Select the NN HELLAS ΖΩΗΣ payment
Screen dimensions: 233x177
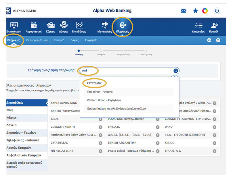[62, 151]
